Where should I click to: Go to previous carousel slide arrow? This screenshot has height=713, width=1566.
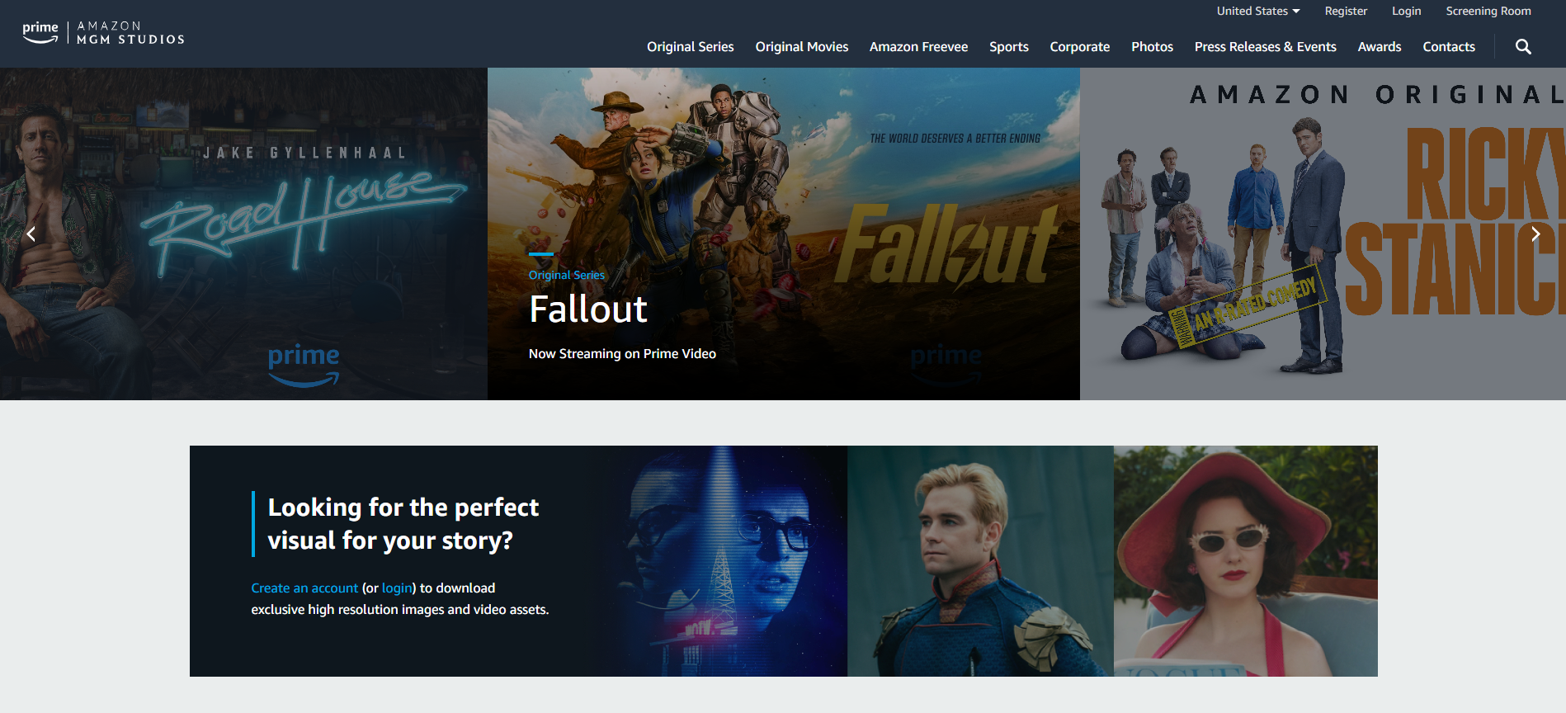point(31,234)
